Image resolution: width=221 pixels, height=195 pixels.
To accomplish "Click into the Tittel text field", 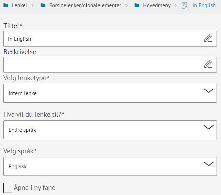I will 102,39.
